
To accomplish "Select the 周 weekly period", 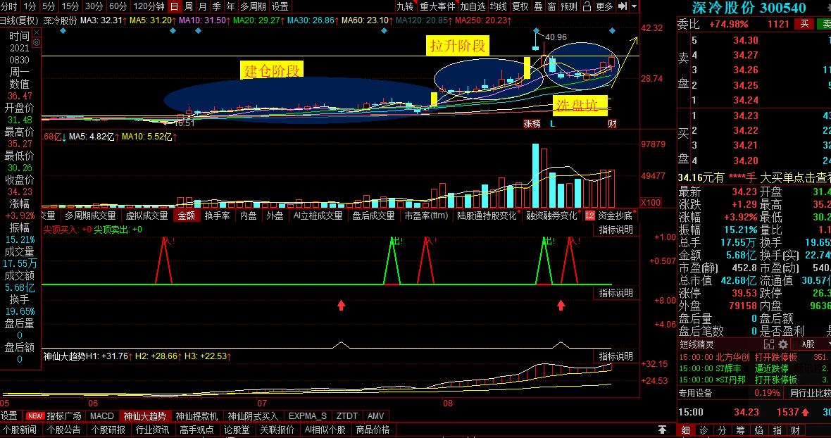I will point(188,6).
